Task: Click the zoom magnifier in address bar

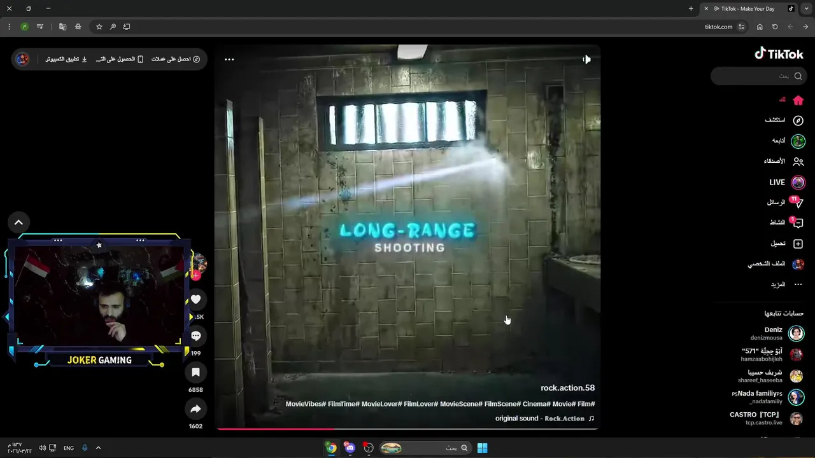Action: pos(113,27)
